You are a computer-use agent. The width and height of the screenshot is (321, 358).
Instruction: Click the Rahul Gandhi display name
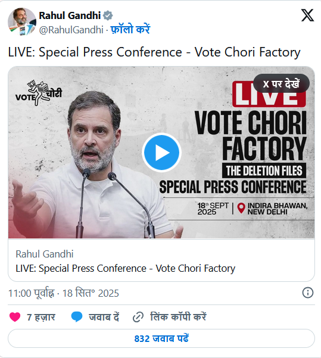[x=70, y=15]
